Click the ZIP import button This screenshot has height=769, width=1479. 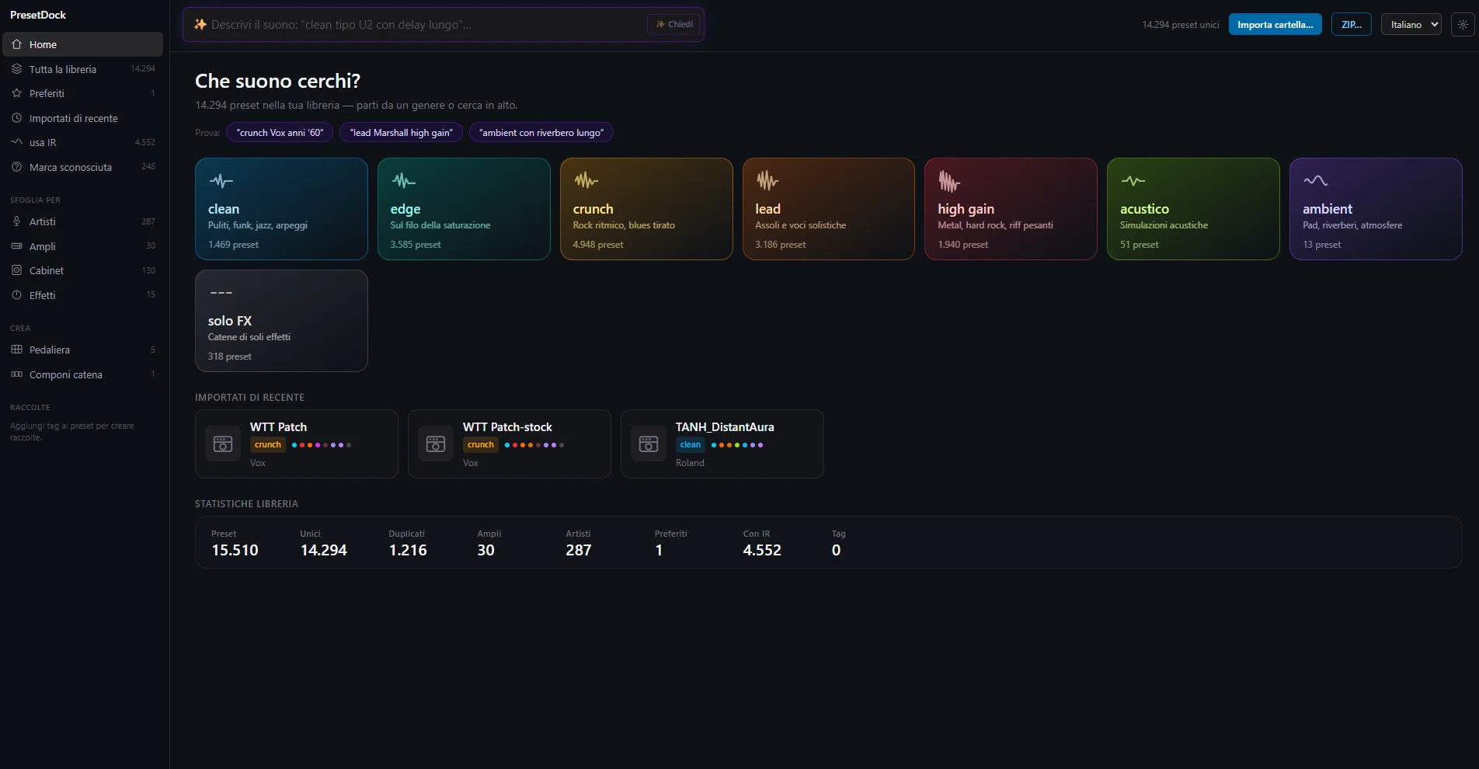pyautogui.click(x=1352, y=25)
